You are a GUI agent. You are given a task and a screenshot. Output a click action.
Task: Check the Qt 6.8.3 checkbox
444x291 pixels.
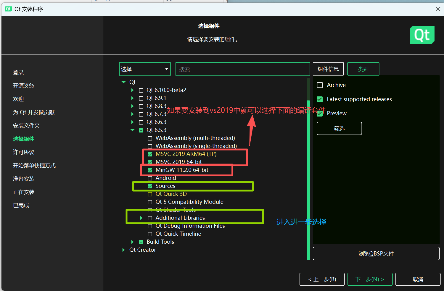(x=141, y=106)
